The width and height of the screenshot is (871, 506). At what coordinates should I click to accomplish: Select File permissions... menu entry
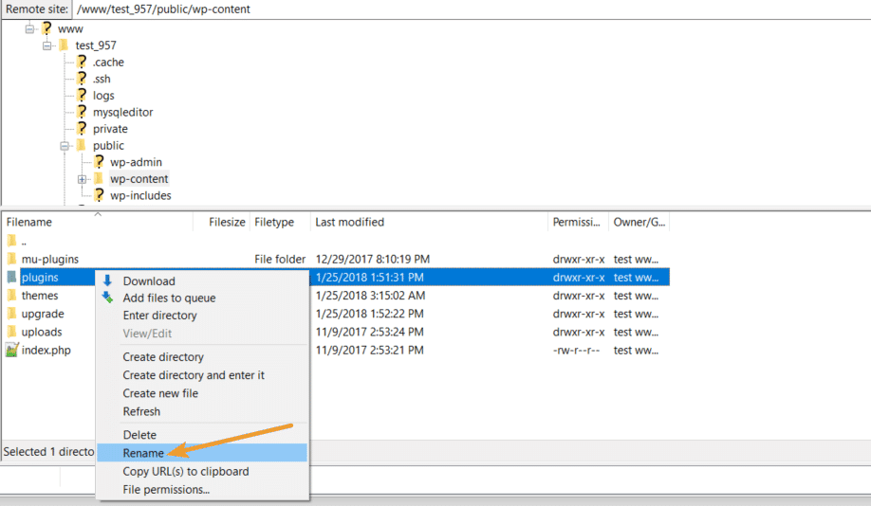tap(166, 490)
